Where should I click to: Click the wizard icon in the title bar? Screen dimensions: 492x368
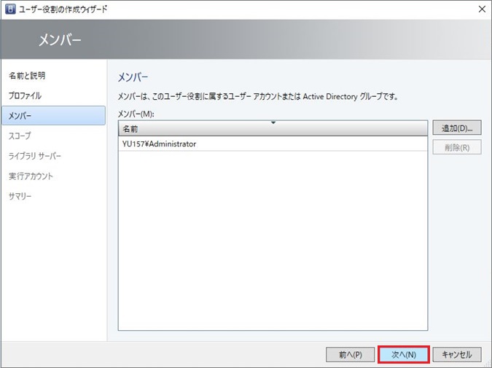pyautogui.click(x=10, y=9)
